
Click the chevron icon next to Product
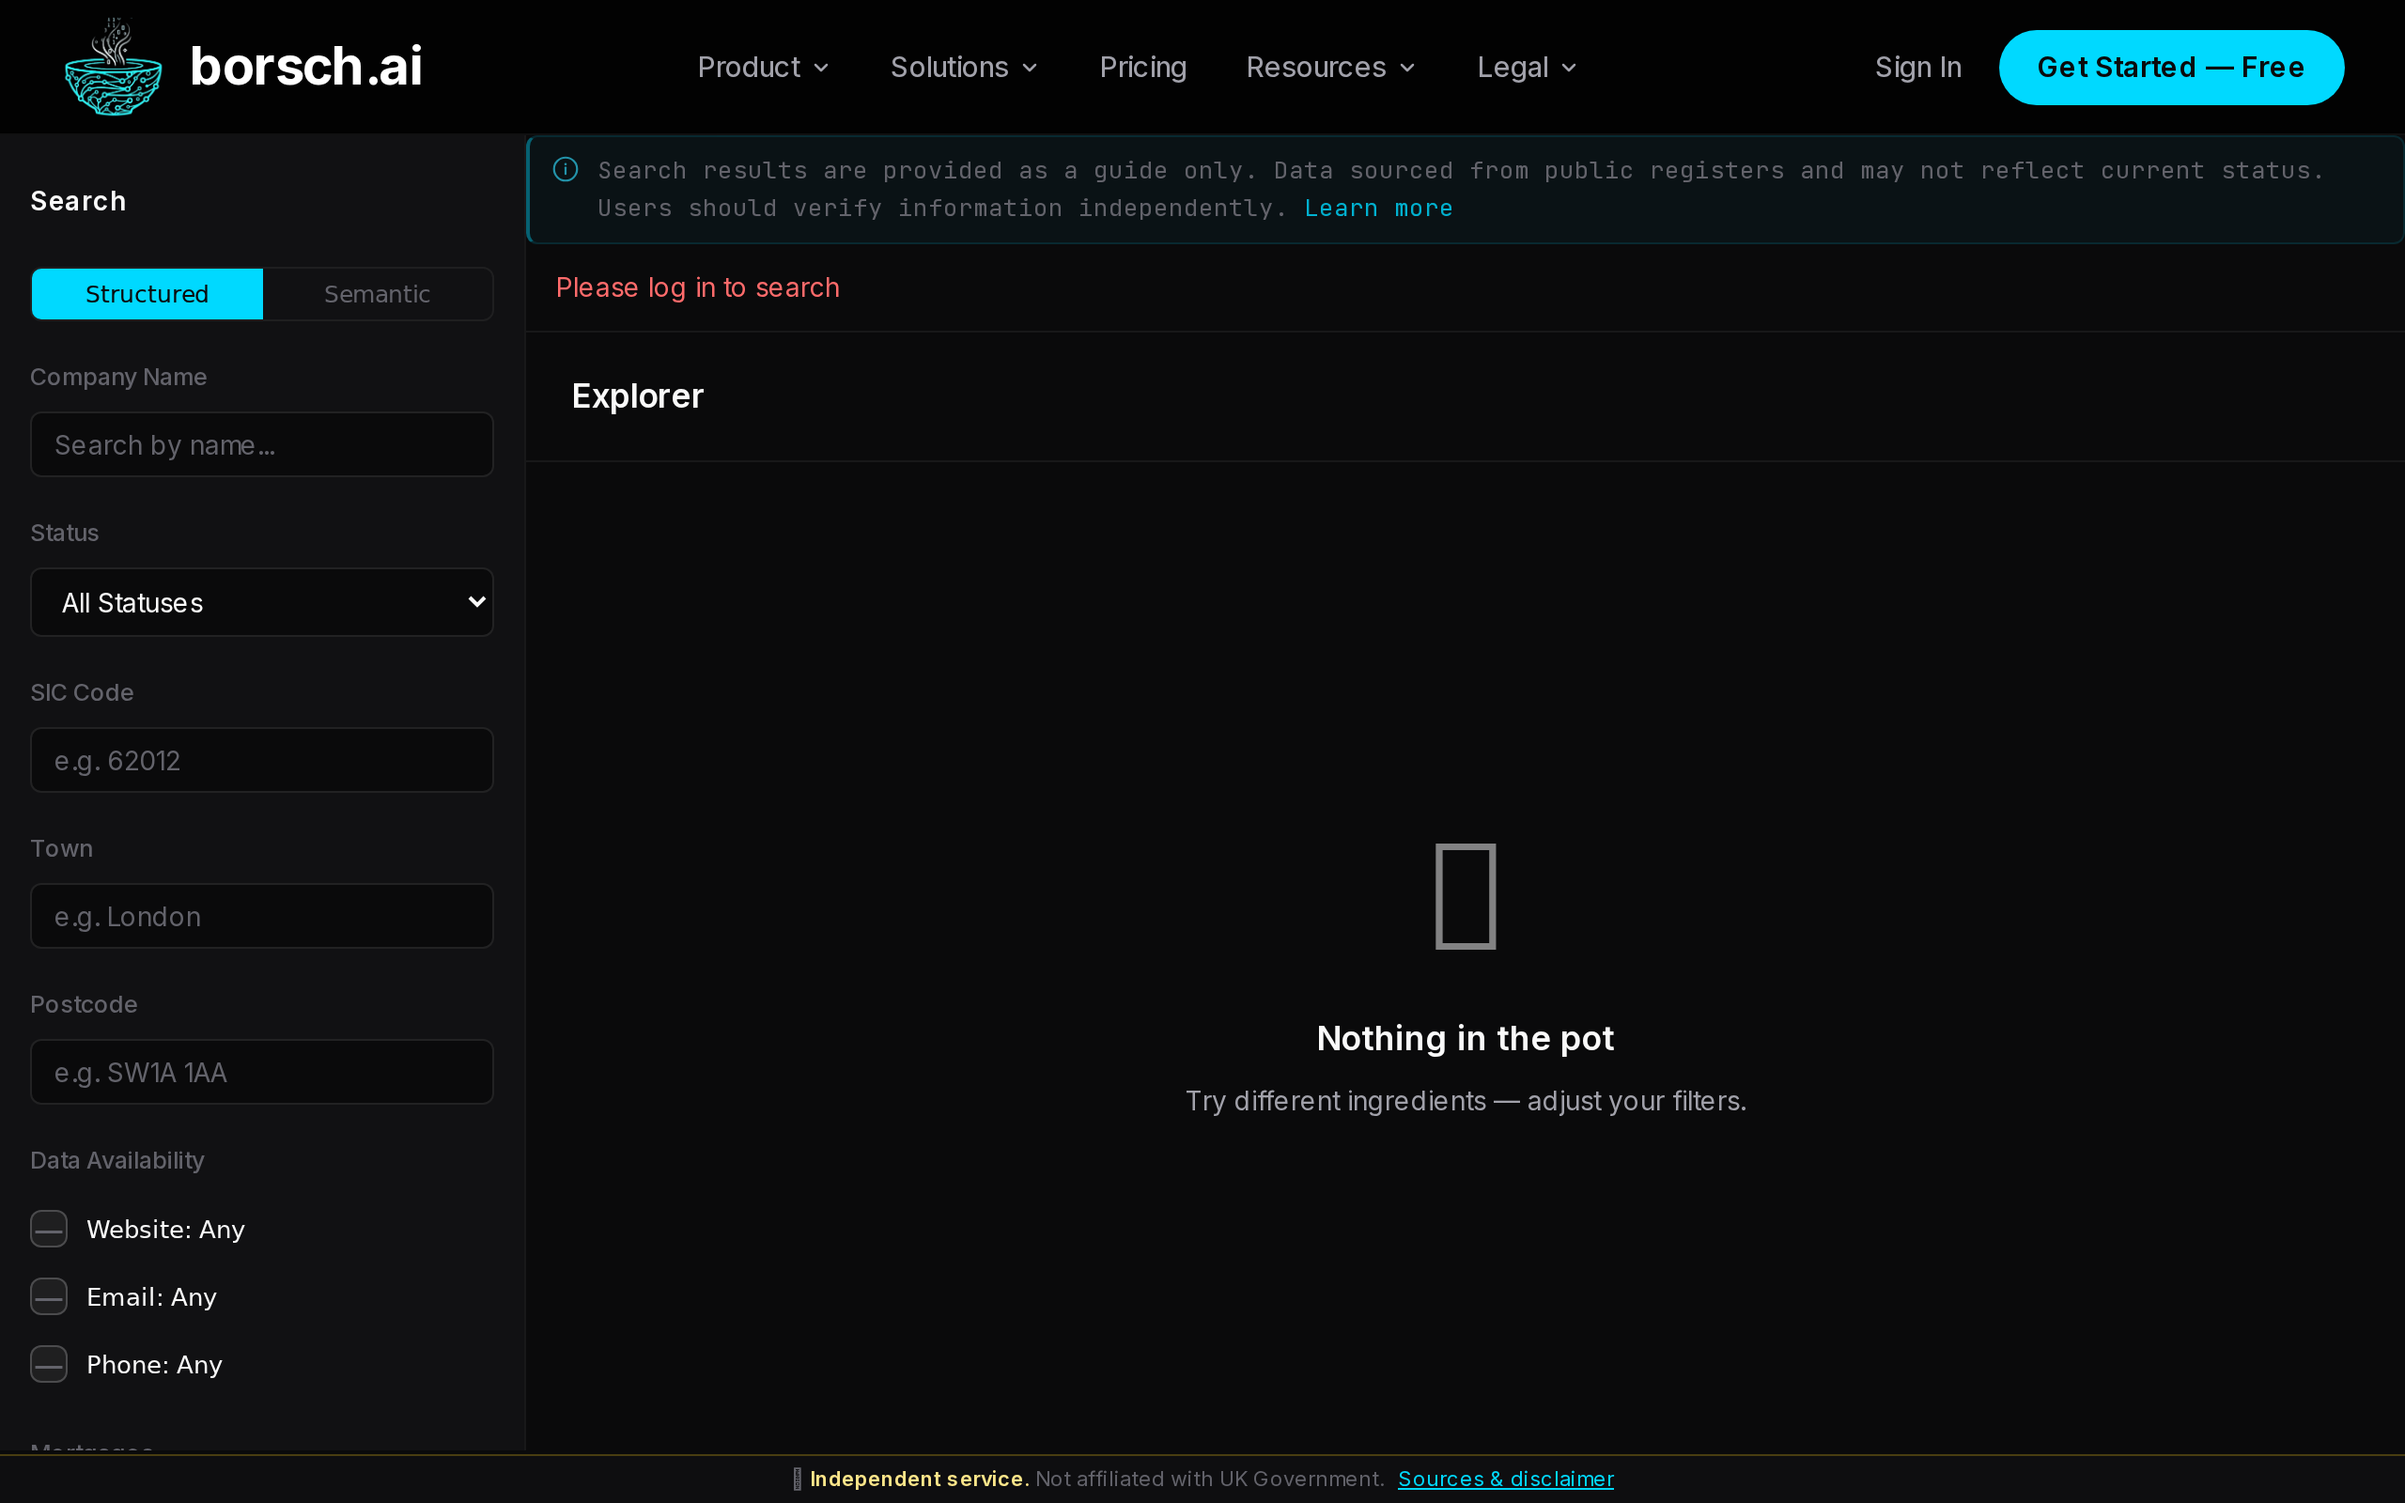(821, 68)
